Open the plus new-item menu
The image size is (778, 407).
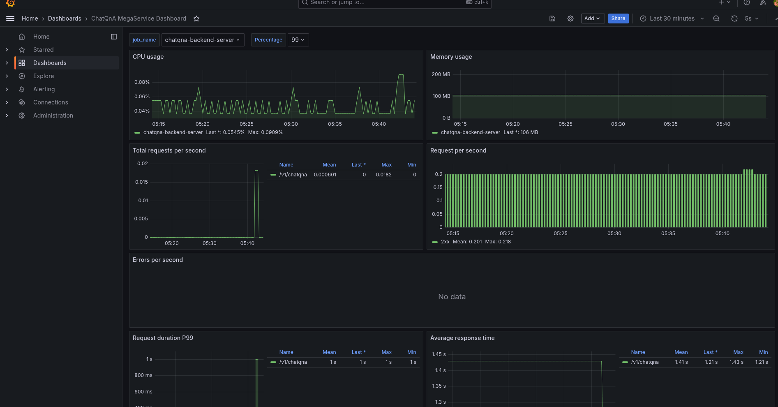pos(725,2)
